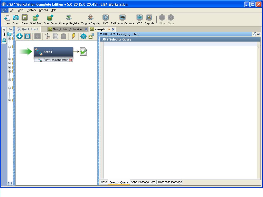Switch to the Quick Start tab
The width and height of the screenshot is (263, 197).
tap(28, 29)
